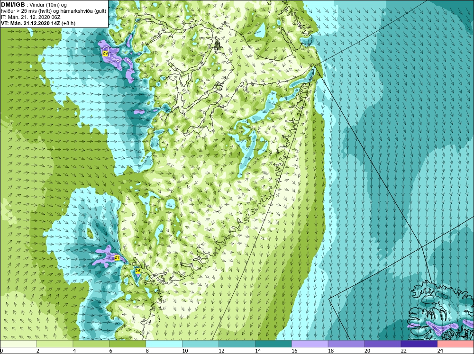The width and height of the screenshot is (474, 354).
Task: Click the scale label 12
Action: (221, 351)
